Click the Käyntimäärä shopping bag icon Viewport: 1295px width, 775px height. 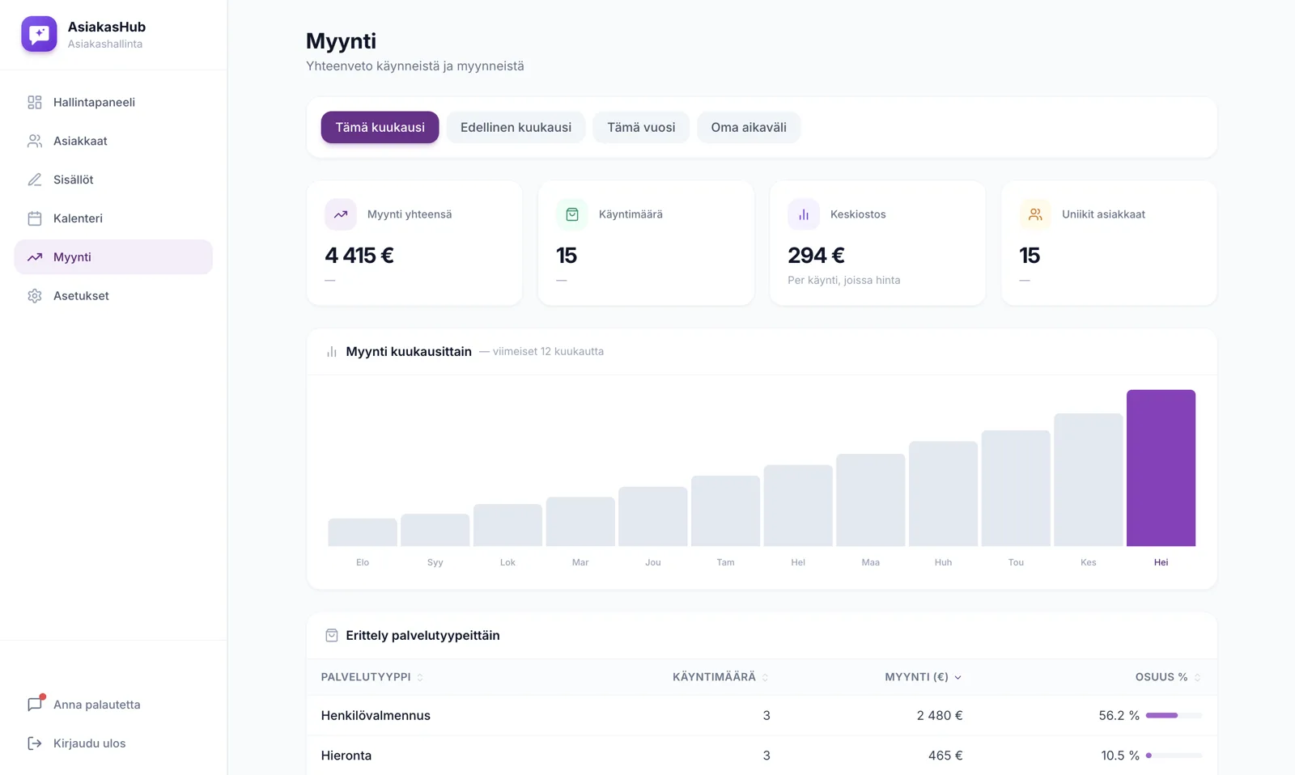572,214
